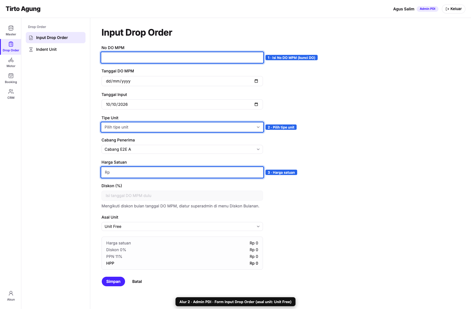Open the Cabang Penerima dropdown
The image size is (471, 309).
[x=182, y=149]
